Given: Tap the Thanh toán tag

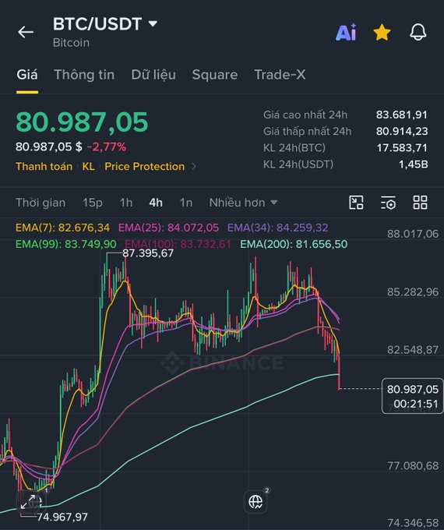Looking at the screenshot, I should pos(44,166).
